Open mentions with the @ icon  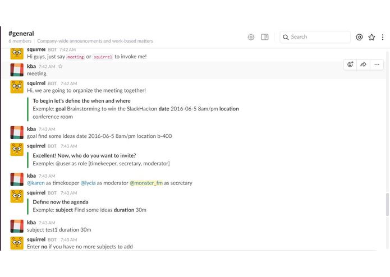[x=359, y=37]
